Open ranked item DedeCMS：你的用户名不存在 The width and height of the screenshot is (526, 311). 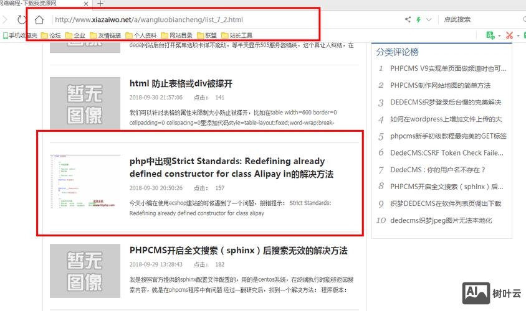coord(438,170)
